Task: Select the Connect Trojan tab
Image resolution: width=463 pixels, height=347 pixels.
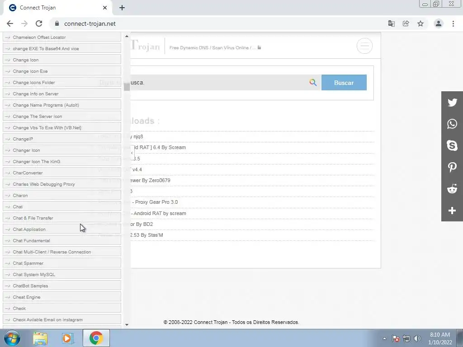Action: click(x=58, y=8)
